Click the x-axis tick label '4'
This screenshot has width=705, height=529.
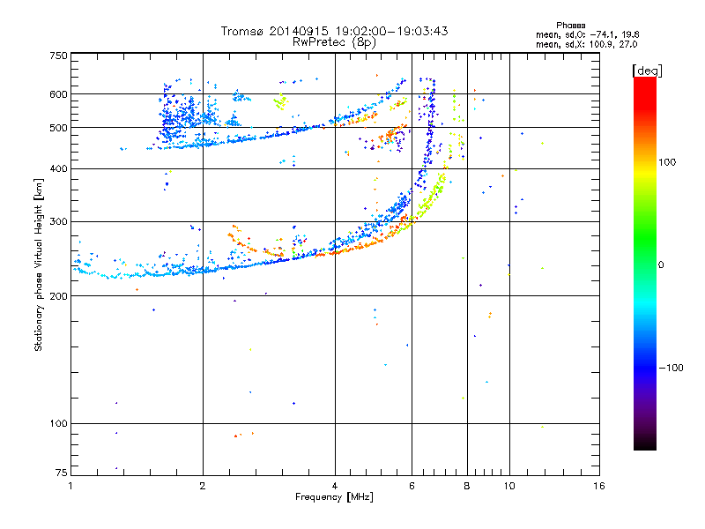point(335,486)
